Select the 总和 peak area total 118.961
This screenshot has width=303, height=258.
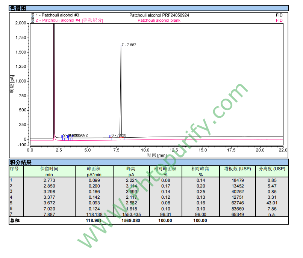94,220
